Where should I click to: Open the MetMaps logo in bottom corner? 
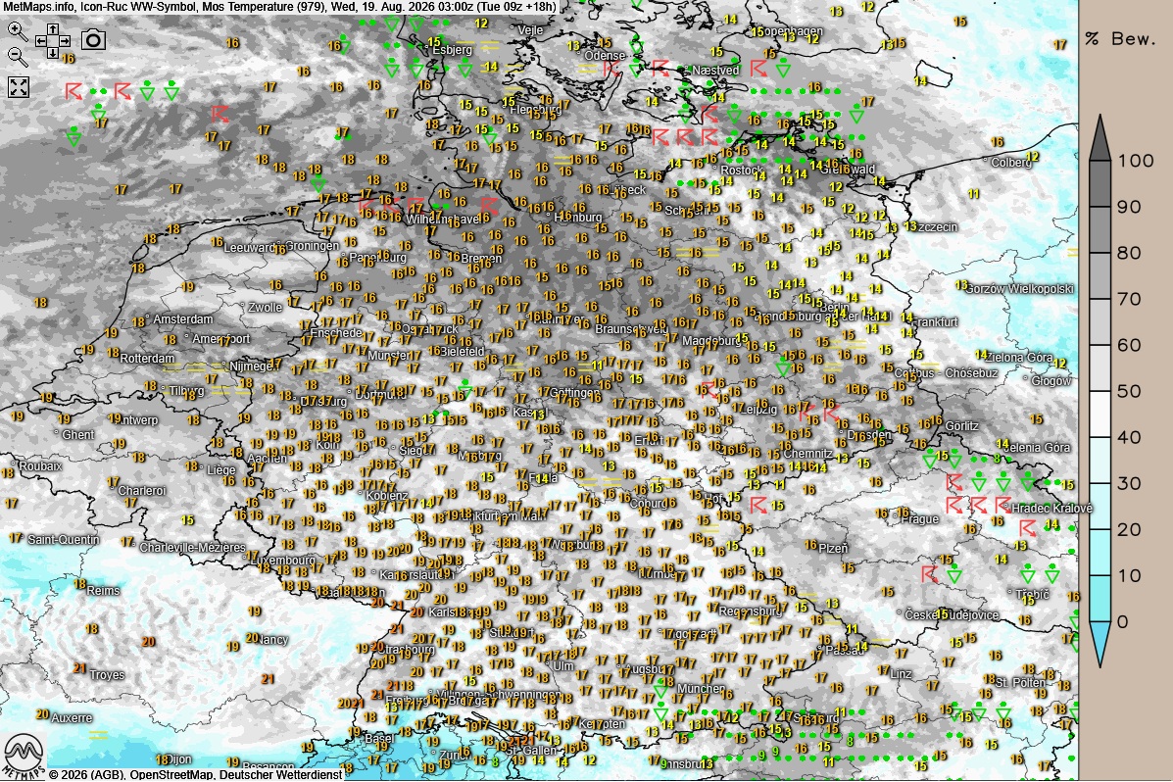coord(24,756)
